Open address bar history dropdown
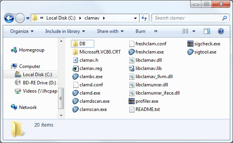 (135, 18)
